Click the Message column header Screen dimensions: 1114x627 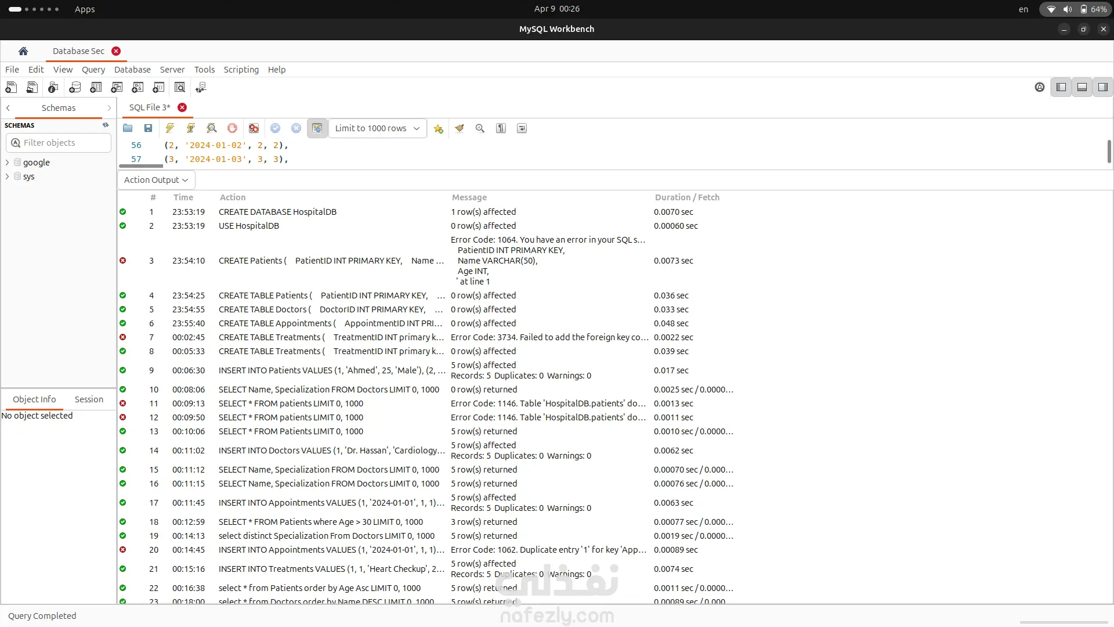pos(469,197)
